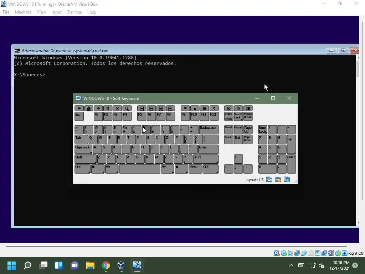
Task: Open the Devices menu
Action: coord(74,12)
